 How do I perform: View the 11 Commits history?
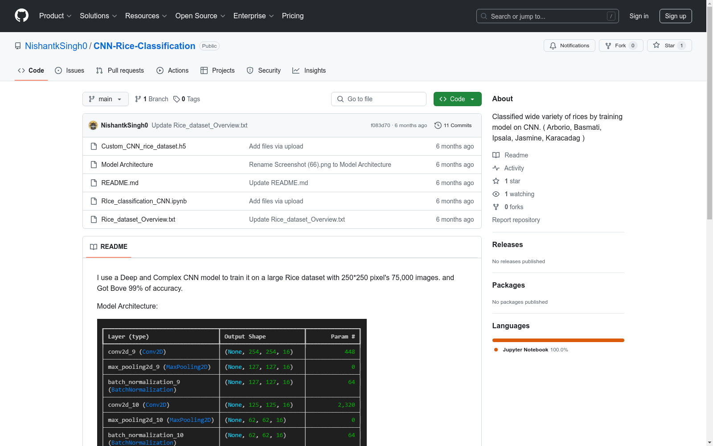pos(453,125)
